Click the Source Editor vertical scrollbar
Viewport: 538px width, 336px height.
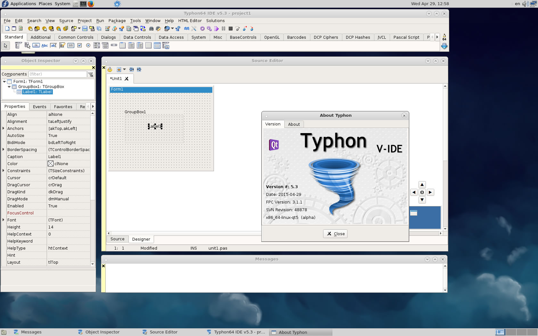click(445, 157)
